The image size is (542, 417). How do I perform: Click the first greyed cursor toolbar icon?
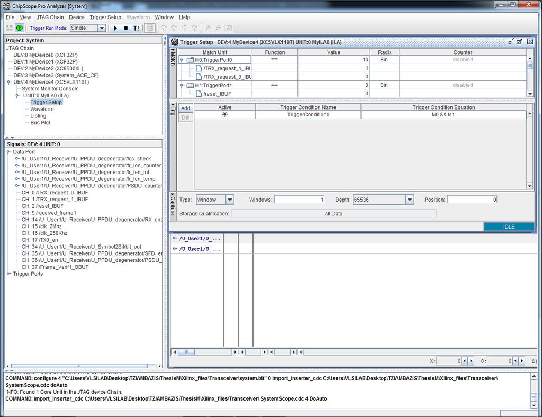(164, 28)
